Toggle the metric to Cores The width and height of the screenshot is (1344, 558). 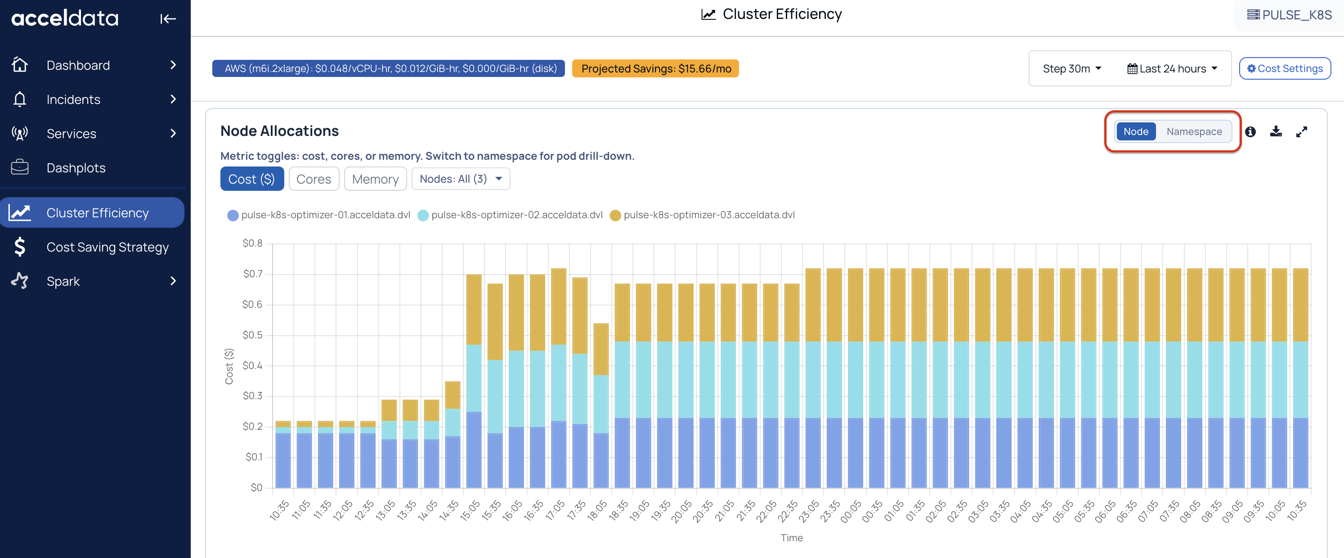tap(314, 179)
